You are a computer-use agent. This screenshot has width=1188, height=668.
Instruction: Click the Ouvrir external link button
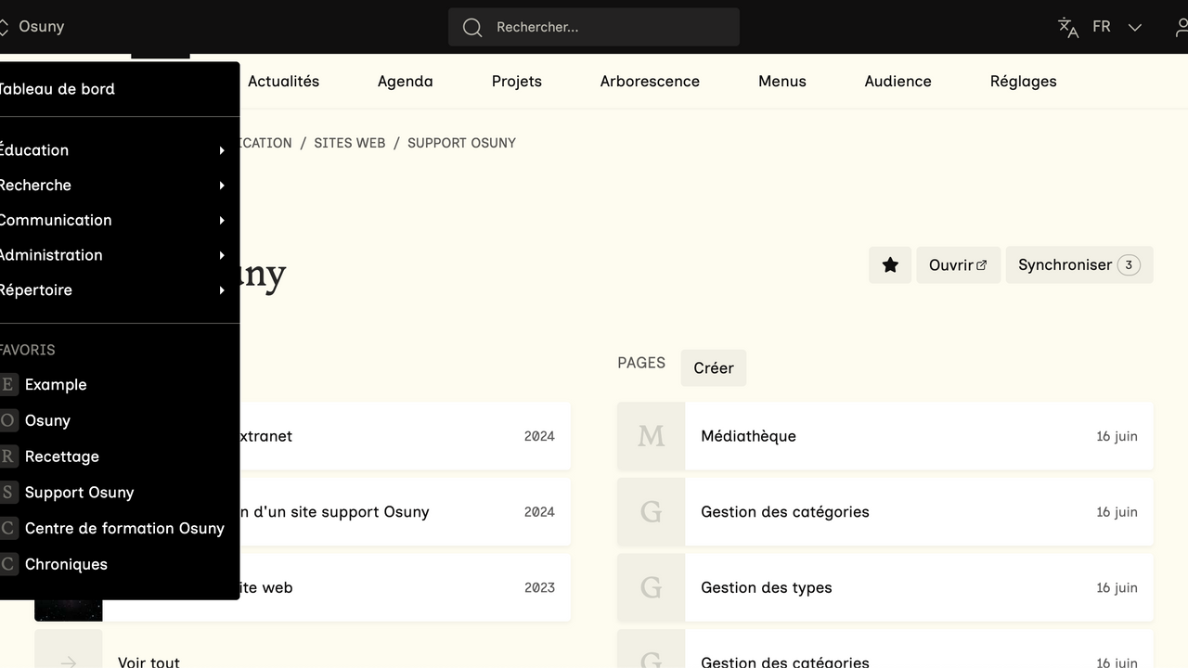958,265
